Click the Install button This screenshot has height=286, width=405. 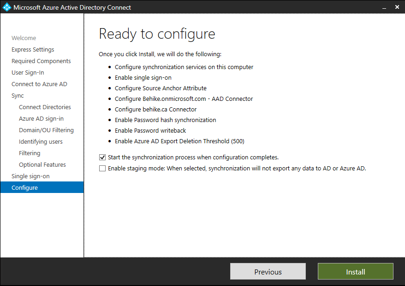click(355, 272)
